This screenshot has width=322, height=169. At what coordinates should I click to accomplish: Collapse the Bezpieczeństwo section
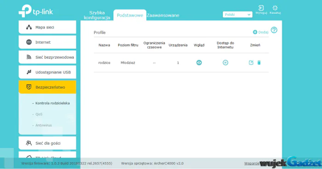pos(47,87)
